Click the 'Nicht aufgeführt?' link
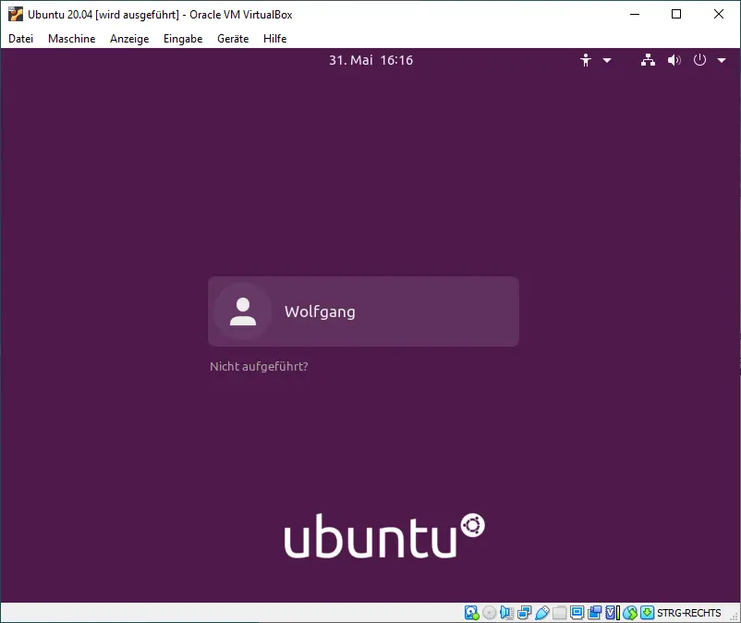The image size is (741, 623). point(261,366)
